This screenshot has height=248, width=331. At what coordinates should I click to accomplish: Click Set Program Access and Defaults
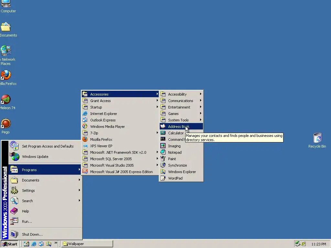pyautogui.click(x=45, y=146)
